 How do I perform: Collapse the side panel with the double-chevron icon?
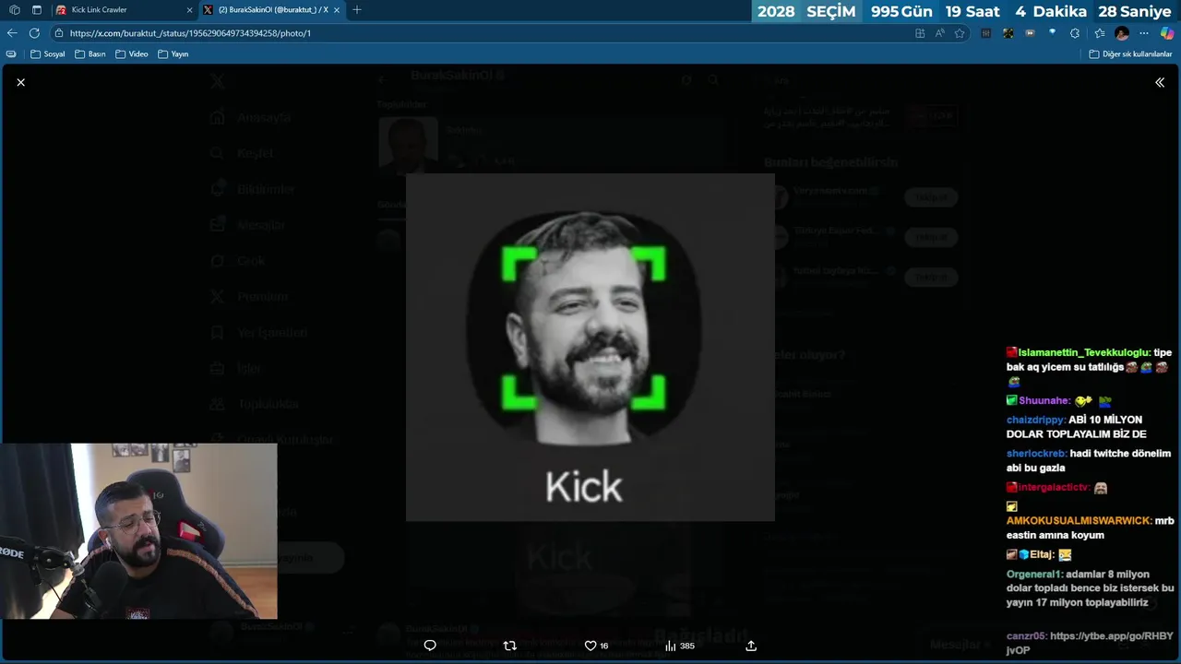1160,82
